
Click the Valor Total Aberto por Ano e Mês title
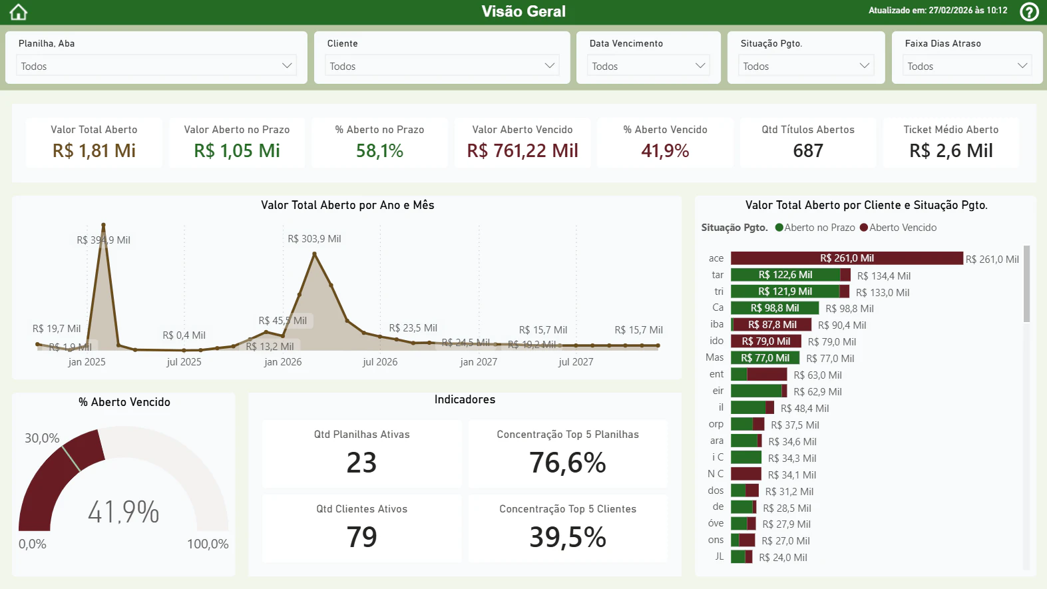click(x=347, y=205)
